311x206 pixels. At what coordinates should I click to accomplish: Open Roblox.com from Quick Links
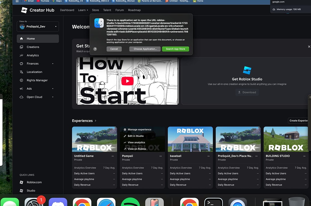[21, 182]
